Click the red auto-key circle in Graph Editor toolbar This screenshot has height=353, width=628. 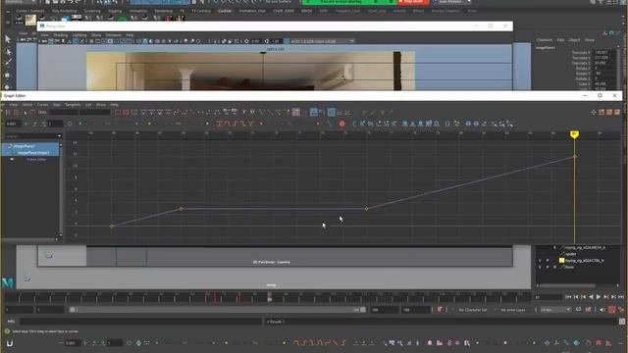pos(342,124)
